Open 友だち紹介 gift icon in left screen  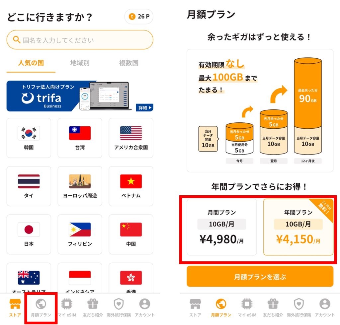click(93, 303)
